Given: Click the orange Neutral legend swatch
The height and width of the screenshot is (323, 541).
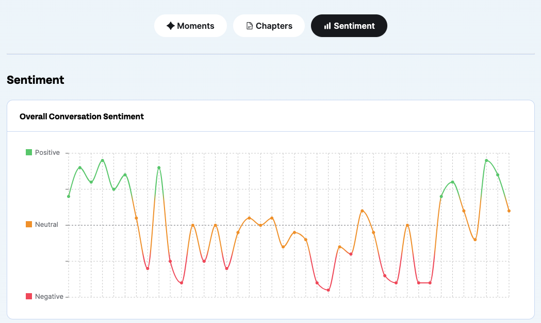Looking at the screenshot, I should (29, 224).
